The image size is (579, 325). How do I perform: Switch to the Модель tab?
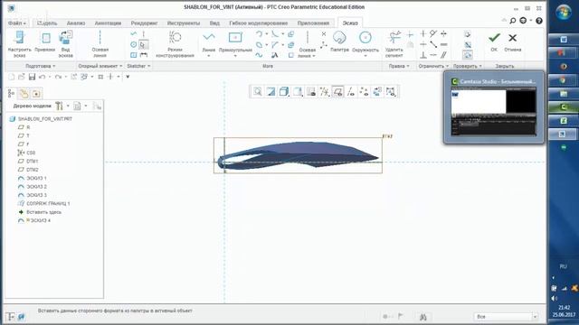tap(47, 23)
